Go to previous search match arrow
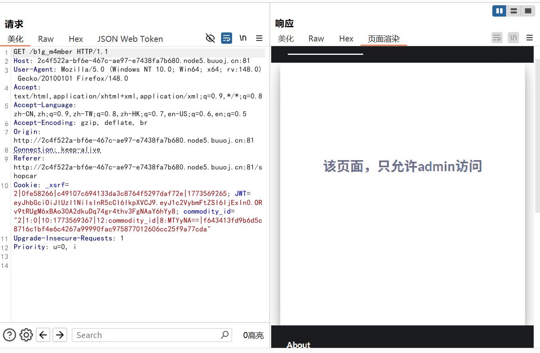This screenshot has height=353, width=540. click(43, 335)
